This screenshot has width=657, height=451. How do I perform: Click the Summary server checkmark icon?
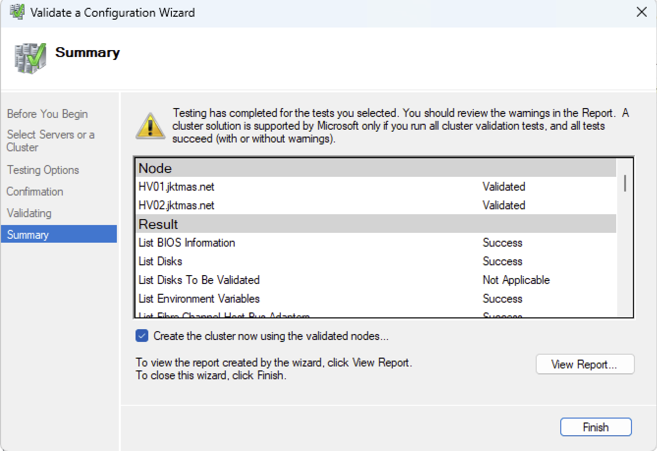pyautogui.click(x=30, y=57)
